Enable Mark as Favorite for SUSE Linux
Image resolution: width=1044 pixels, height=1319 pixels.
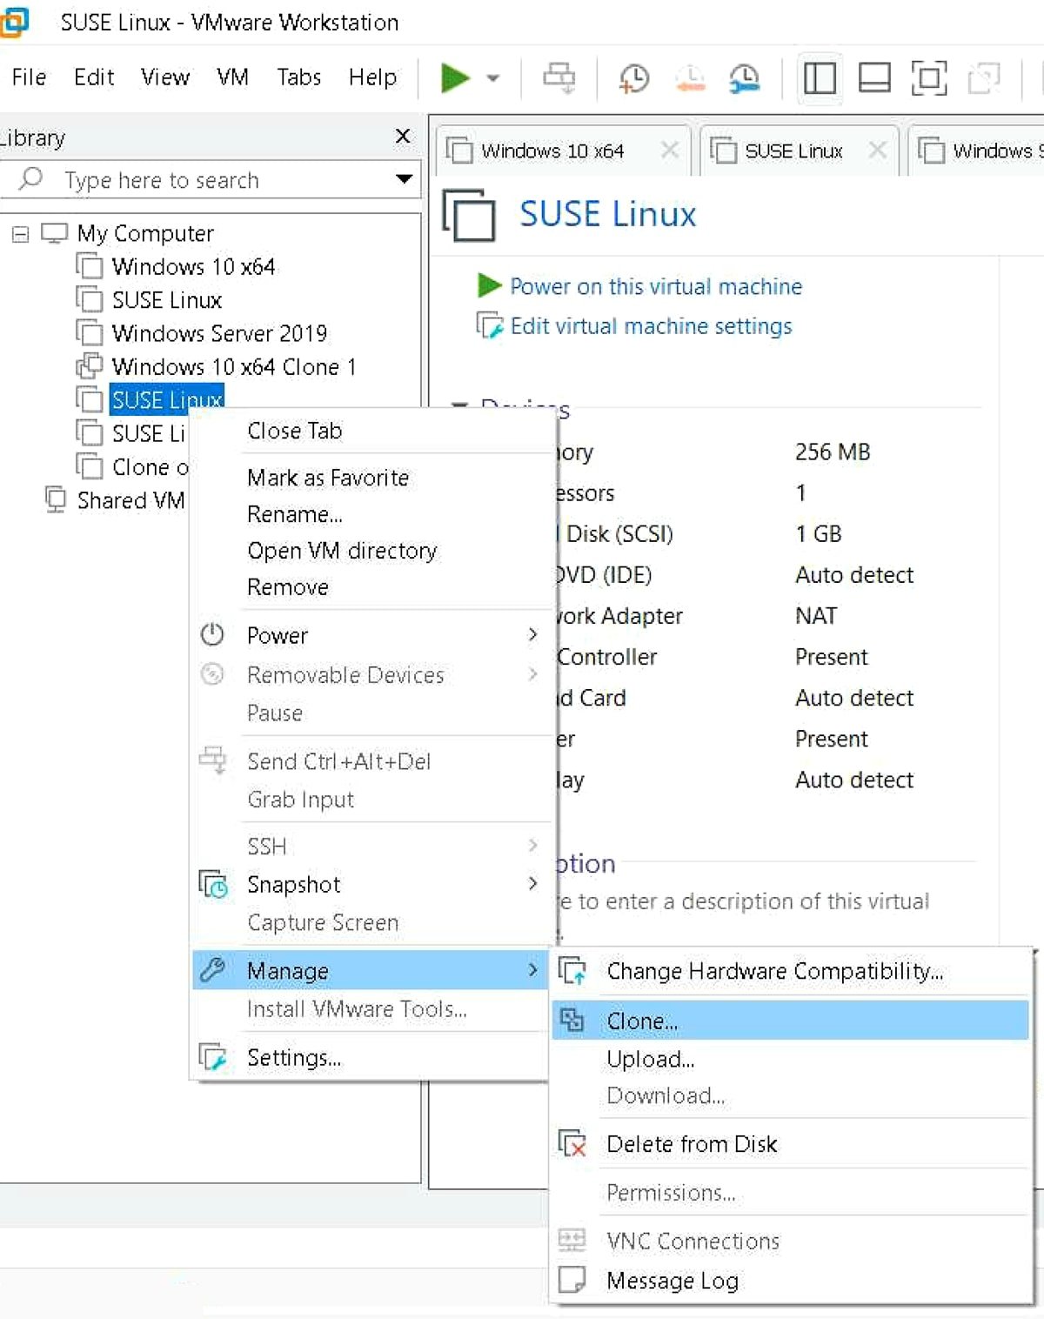coord(327,478)
